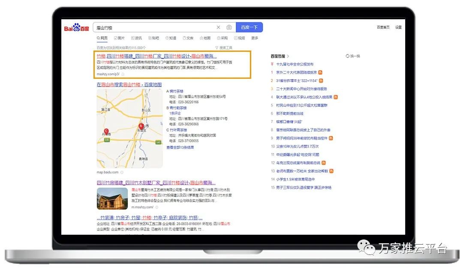Expand 百度热搜 with the chevron arrow
This screenshot has width=463, height=269.
288,56
